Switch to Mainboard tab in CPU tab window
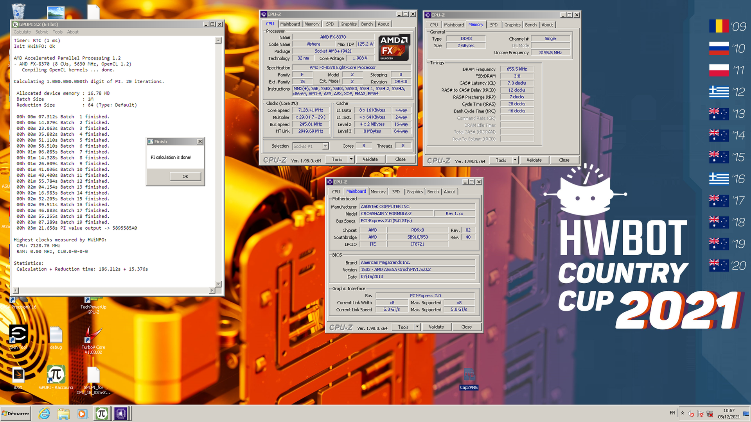This screenshot has width=751, height=422. pos(290,24)
